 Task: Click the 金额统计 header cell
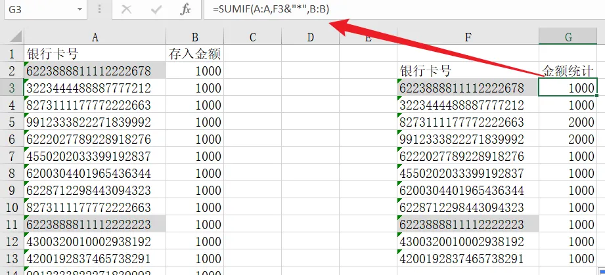(x=568, y=71)
